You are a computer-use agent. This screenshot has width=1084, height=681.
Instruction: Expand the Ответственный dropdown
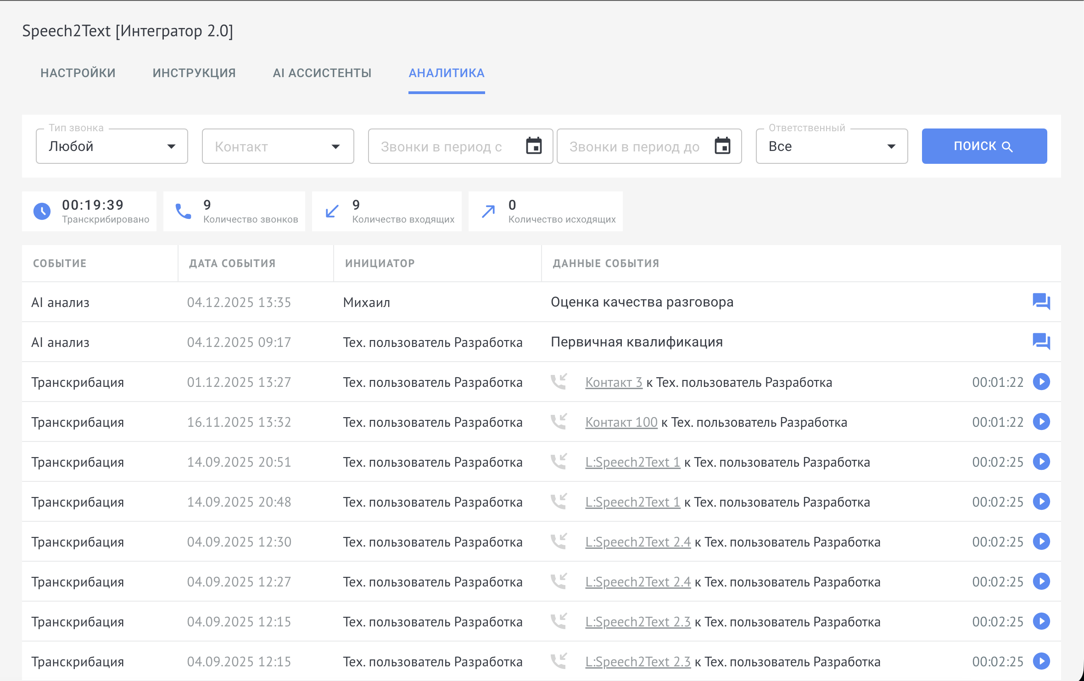pos(832,146)
